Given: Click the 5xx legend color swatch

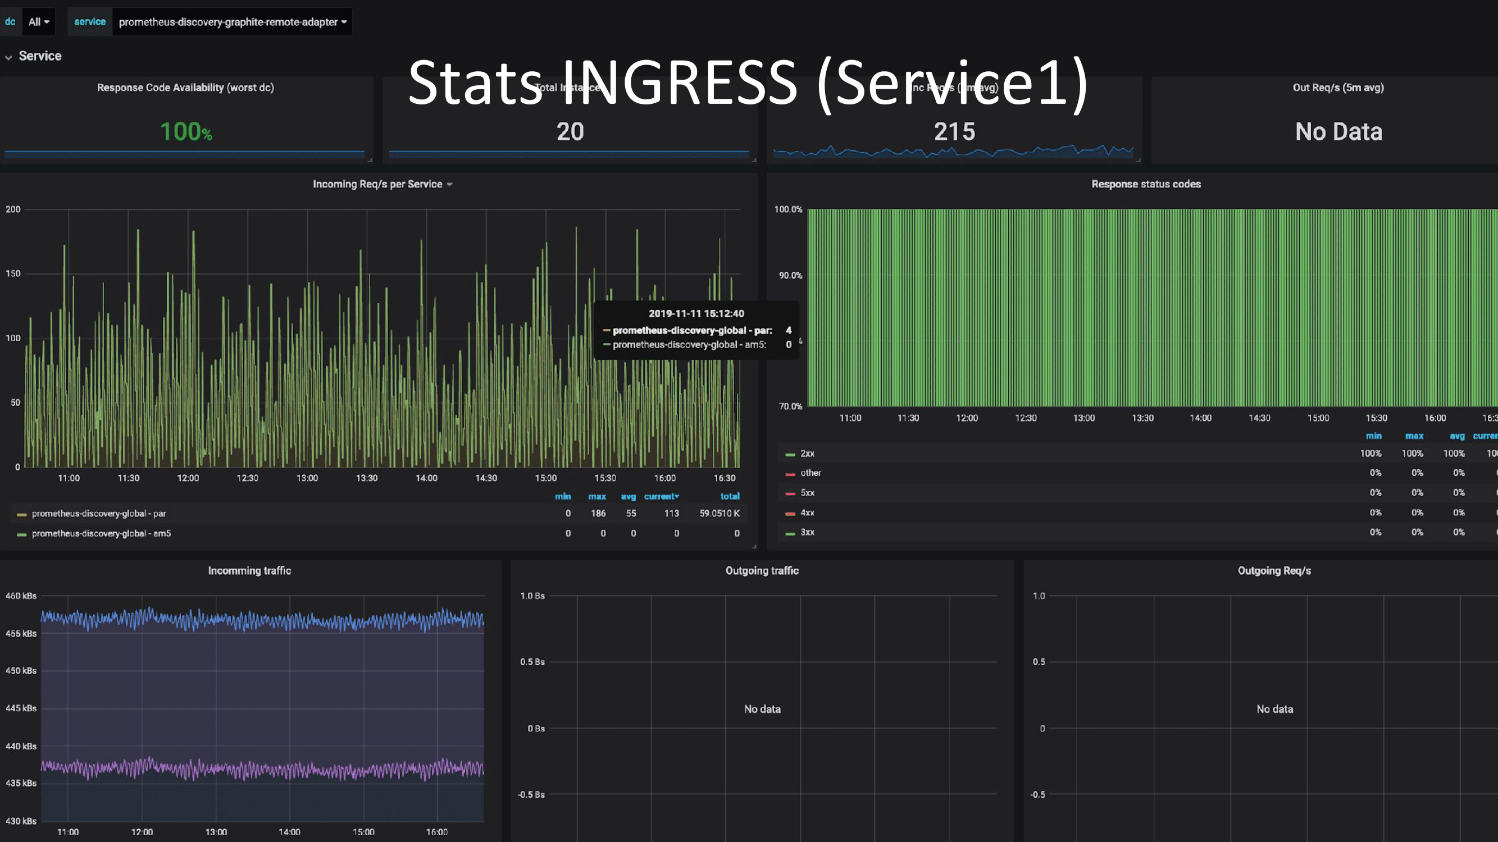Looking at the screenshot, I should (x=790, y=493).
